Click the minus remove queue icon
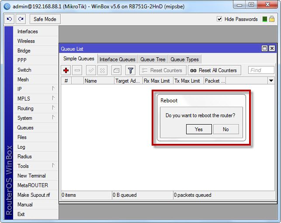Image resolution: width=281 pixels, height=223 pixels. coord(77,70)
